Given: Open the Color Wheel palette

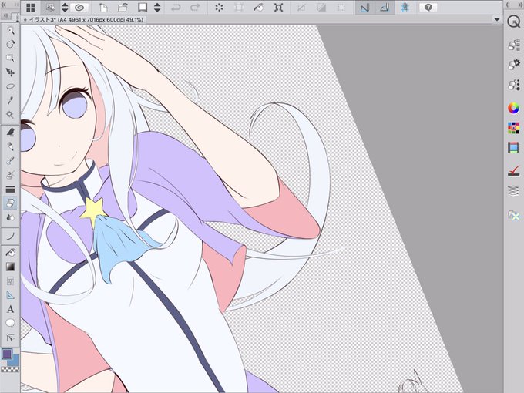Looking at the screenshot, I should [514, 108].
